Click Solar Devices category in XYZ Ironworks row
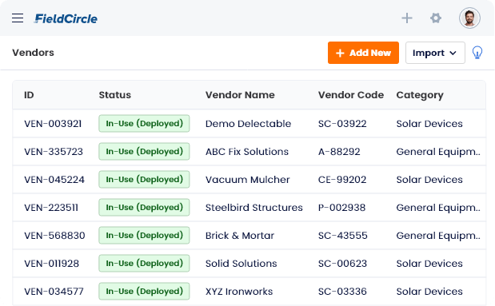Screen dimensions: 495x306 429,292
